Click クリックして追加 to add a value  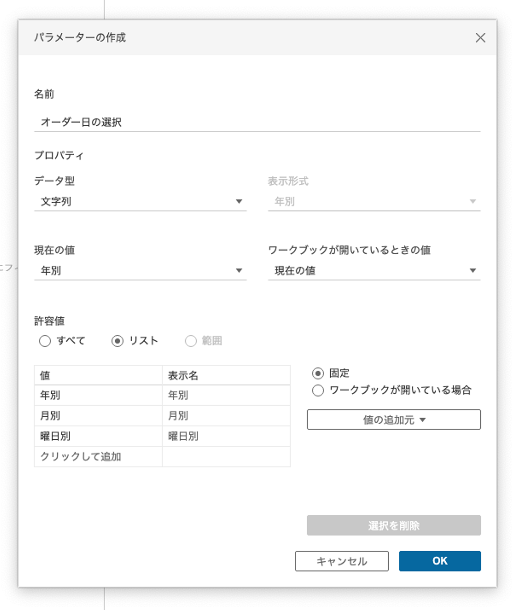pos(98,456)
